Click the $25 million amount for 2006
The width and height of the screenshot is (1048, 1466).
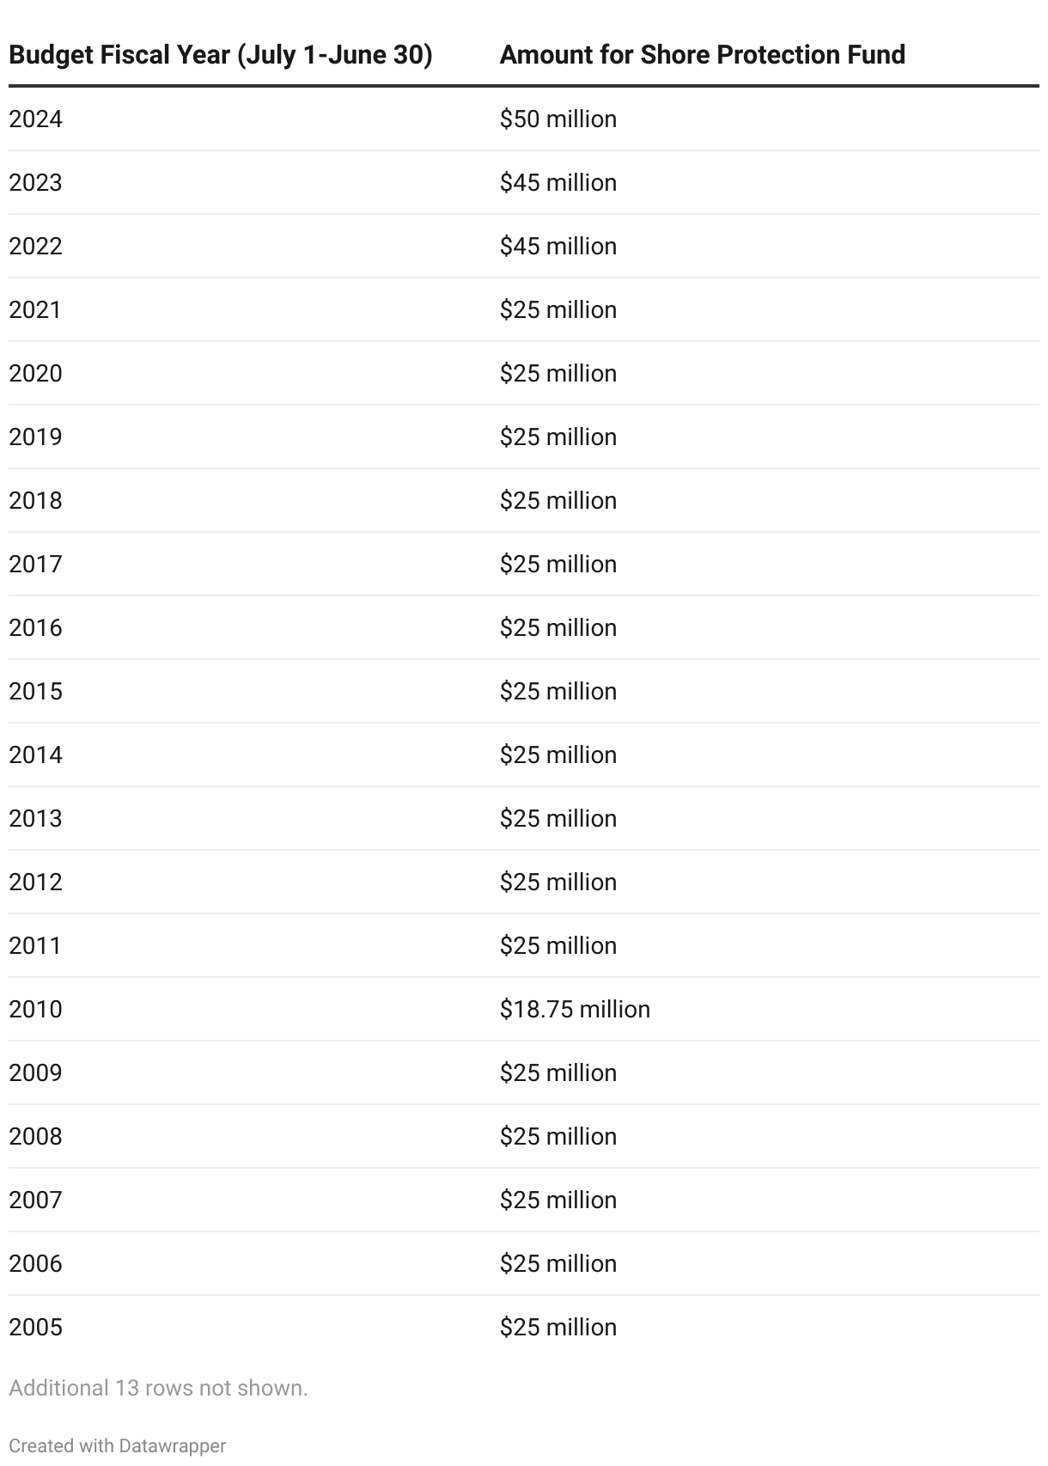pyautogui.click(x=558, y=1263)
